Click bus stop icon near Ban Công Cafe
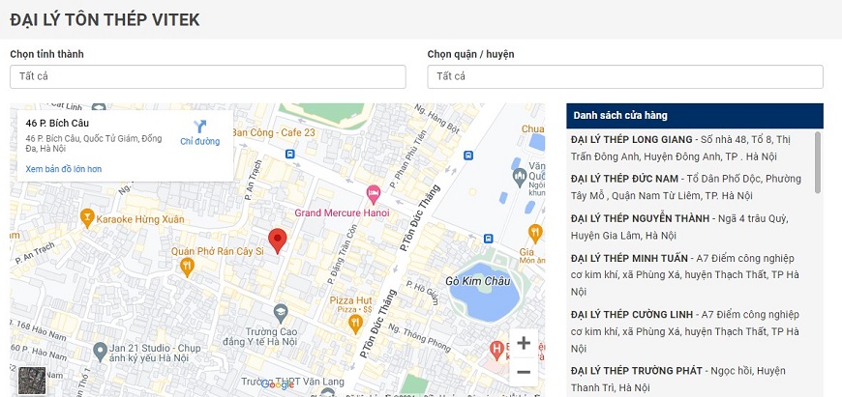Screen dimensions: 842x397 [x=290, y=155]
